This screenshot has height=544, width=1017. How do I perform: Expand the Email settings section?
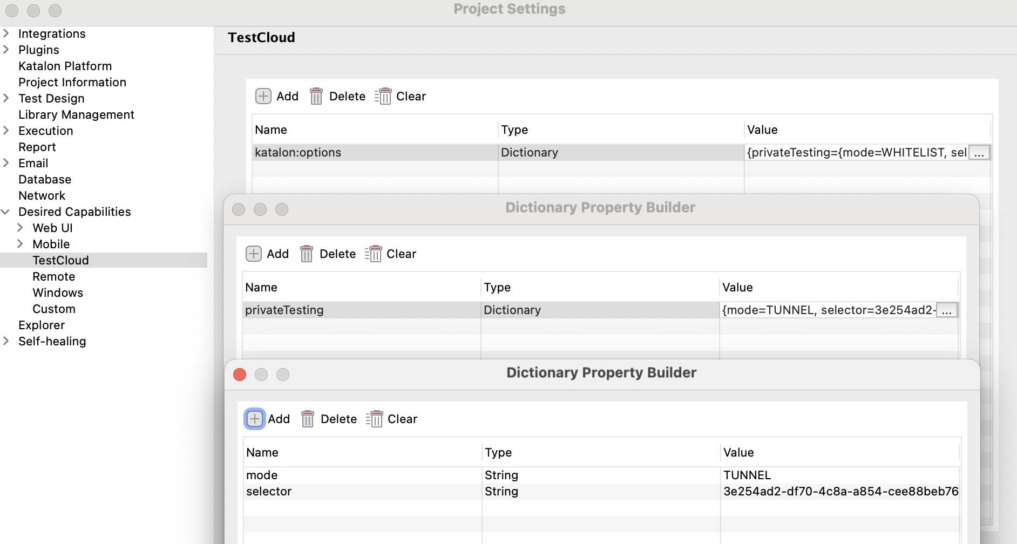[x=6, y=163]
